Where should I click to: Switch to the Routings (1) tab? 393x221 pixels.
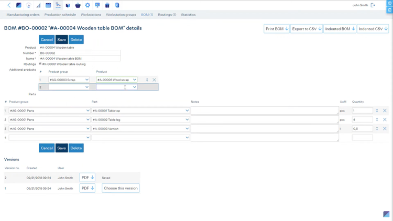click(167, 15)
